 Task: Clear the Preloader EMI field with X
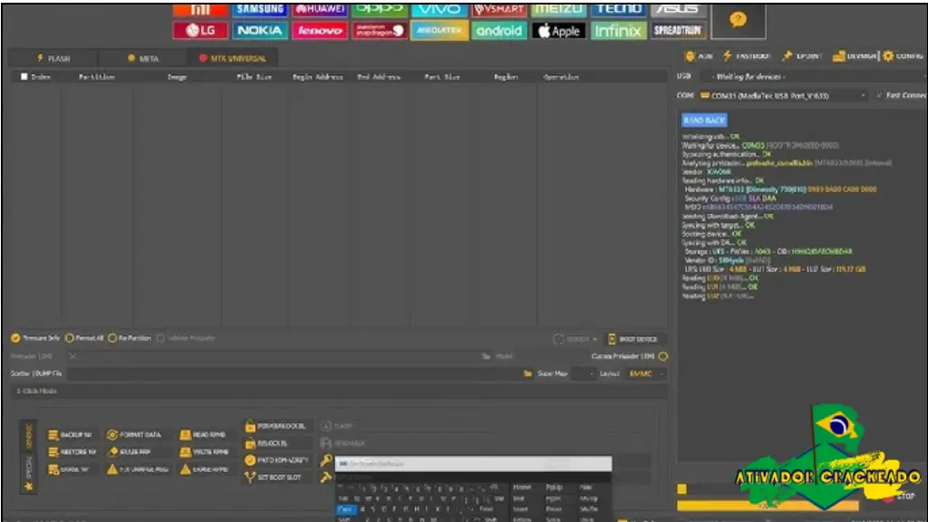(x=72, y=356)
